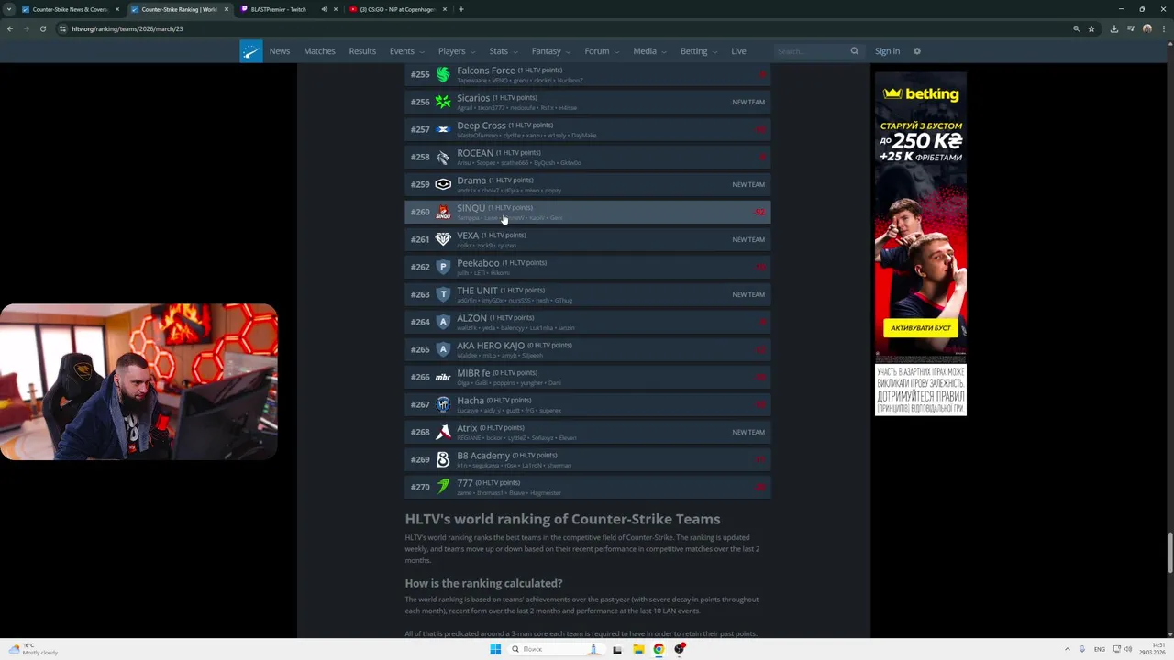
Task: Click the browser address bar URL
Action: (x=127, y=28)
